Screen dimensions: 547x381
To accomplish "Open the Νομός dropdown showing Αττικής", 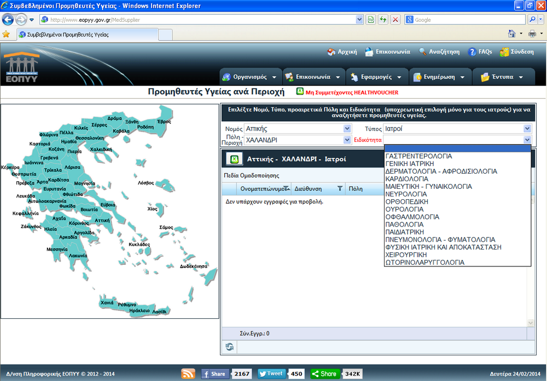I will (347, 129).
